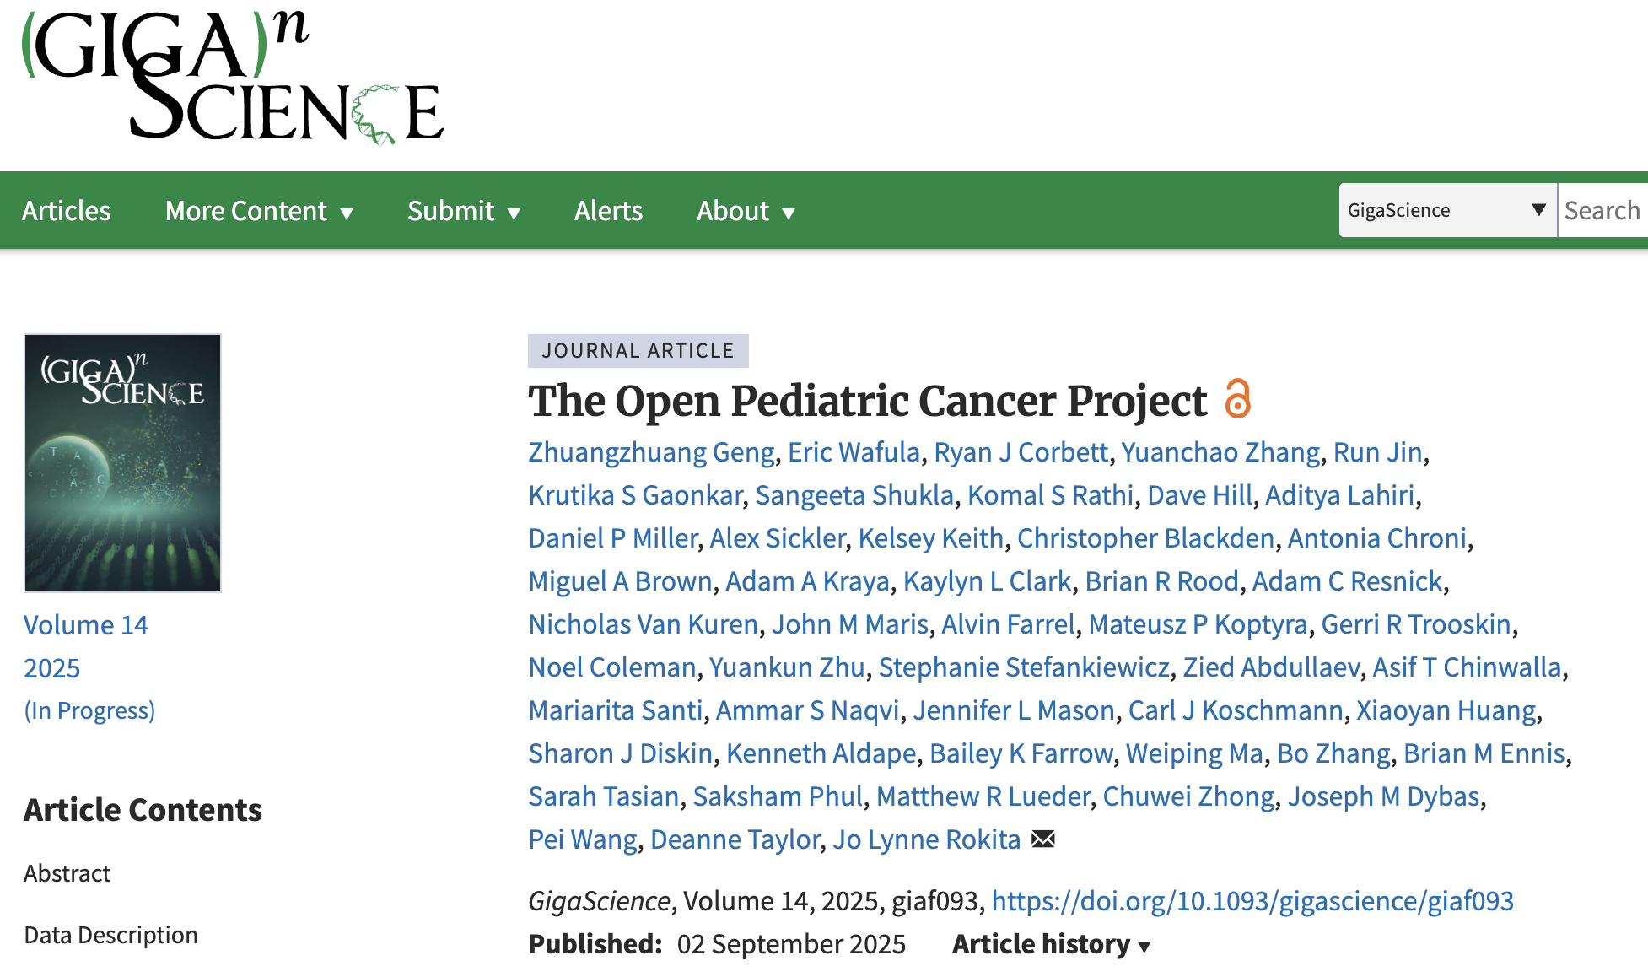Viewport: 1648px width, 977px height.
Task: View author Jo Lynne Rokita's details
Action: click(x=927, y=839)
